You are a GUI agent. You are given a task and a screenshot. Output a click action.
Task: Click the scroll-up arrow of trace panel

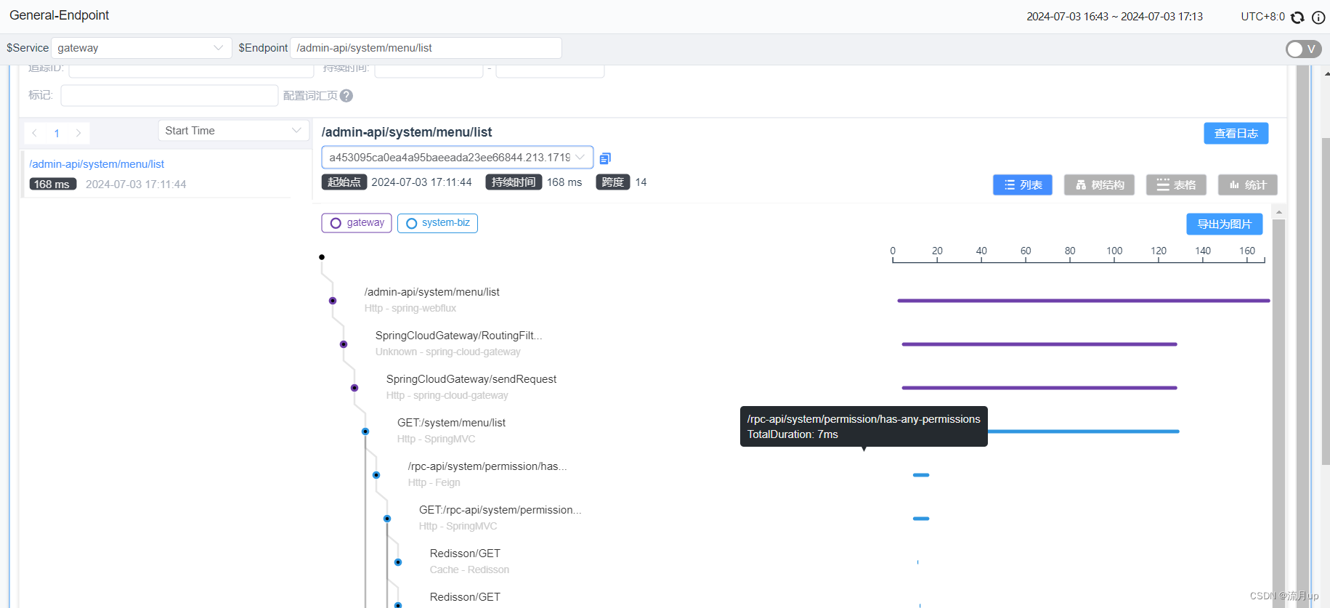coord(1279,212)
